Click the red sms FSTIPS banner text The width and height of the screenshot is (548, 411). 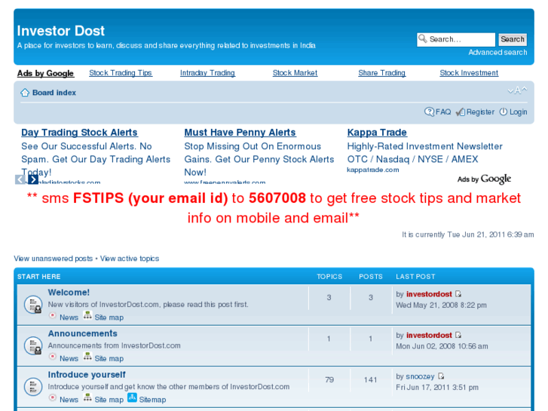coord(274,208)
